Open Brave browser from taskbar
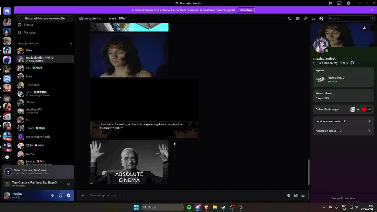The width and height of the screenshot is (377, 212). [x=206, y=207]
